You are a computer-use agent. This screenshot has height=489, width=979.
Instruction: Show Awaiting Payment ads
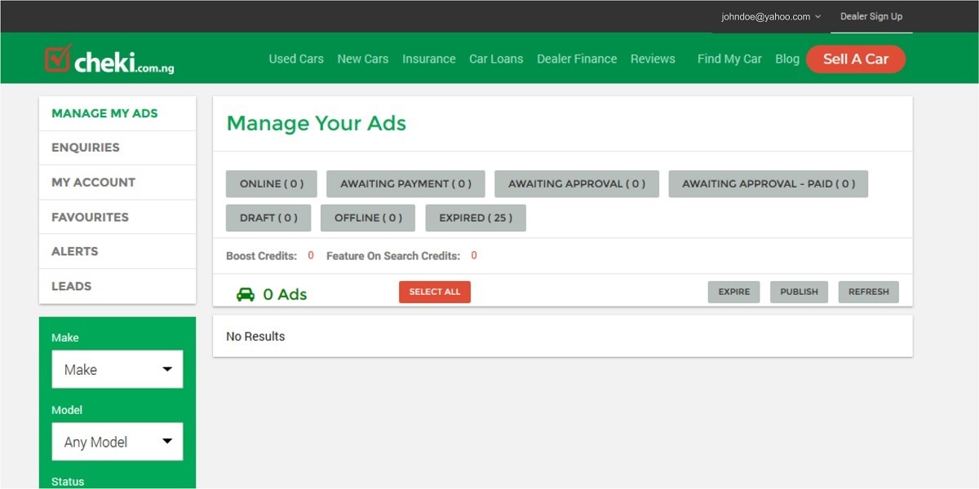tap(405, 183)
